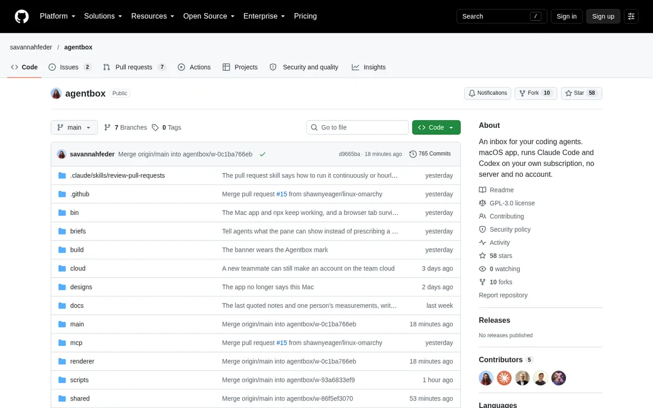Expand the Platform menu
Image resolution: width=653 pixels, height=408 pixels.
pyautogui.click(x=57, y=16)
